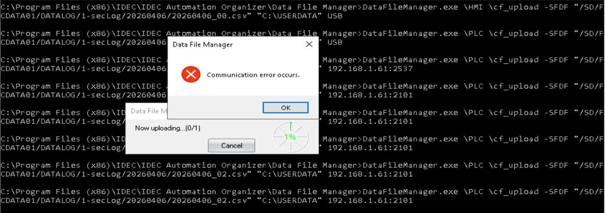This screenshot has width=605, height=213.
Task: Select the 'Communication error occurs.' message text
Action: [x=253, y=75]
